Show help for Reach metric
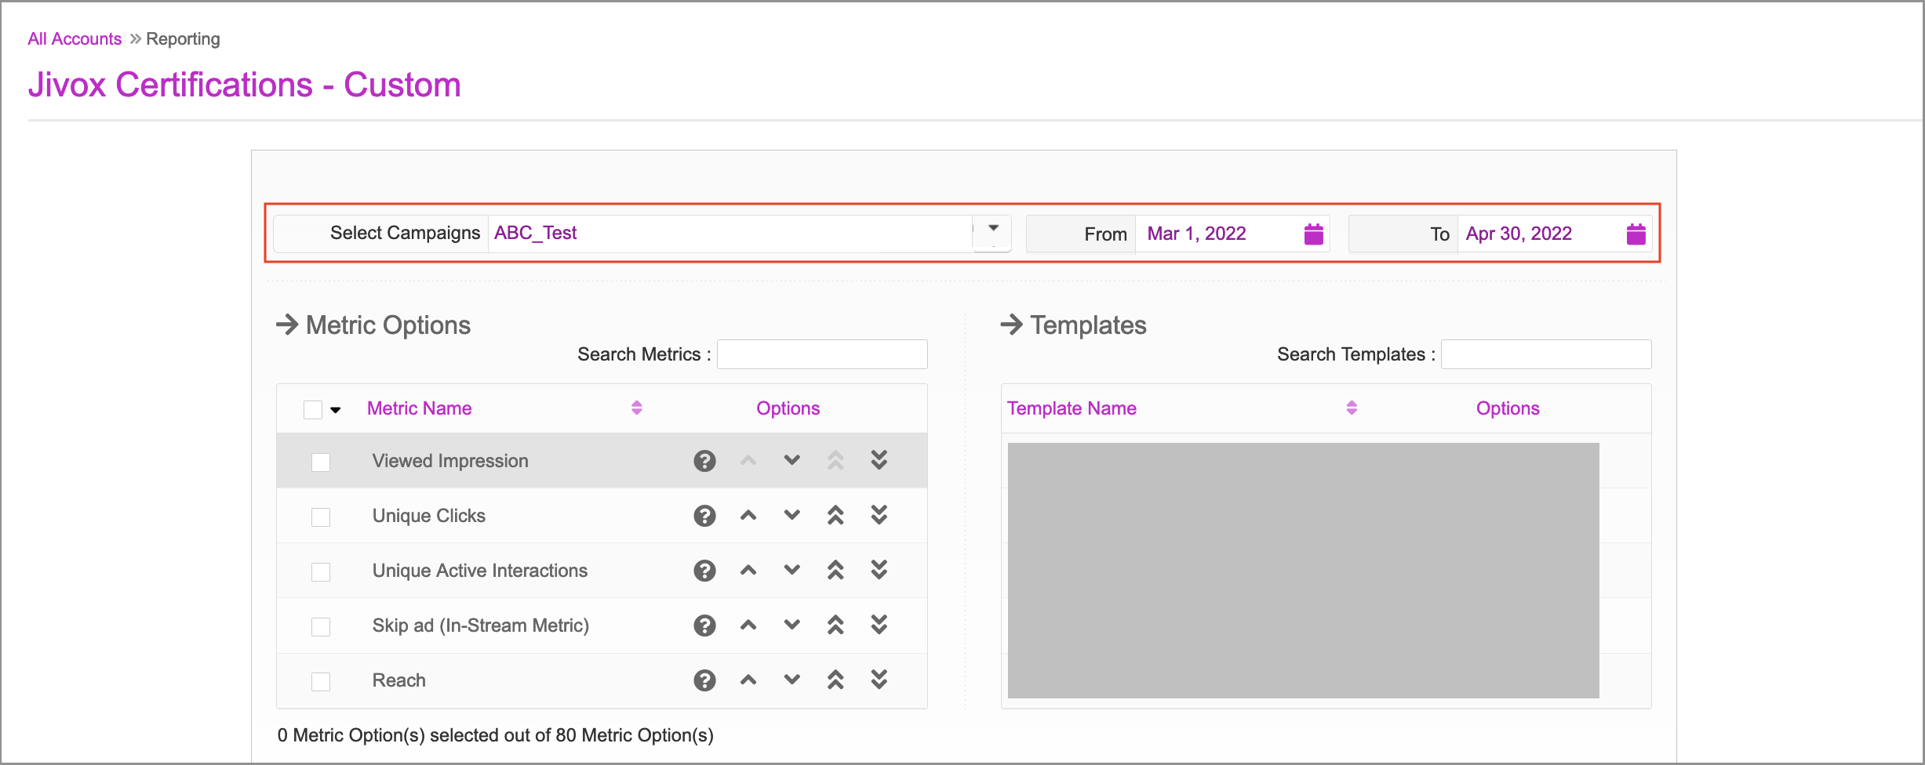This screenshot has height=765, width=1925. 704,680
